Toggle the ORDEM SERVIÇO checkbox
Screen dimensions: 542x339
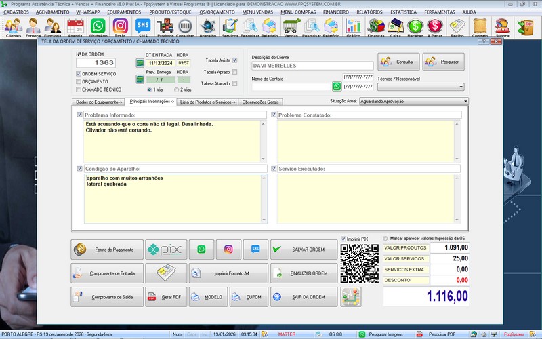[x=79, y=74]
